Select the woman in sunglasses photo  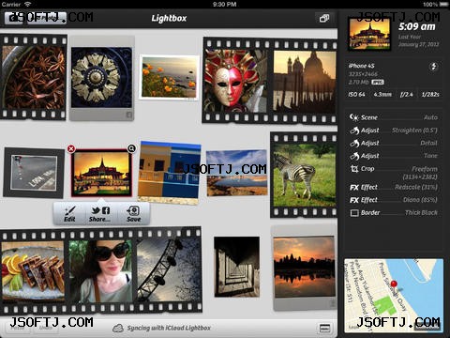coord(100,271)
